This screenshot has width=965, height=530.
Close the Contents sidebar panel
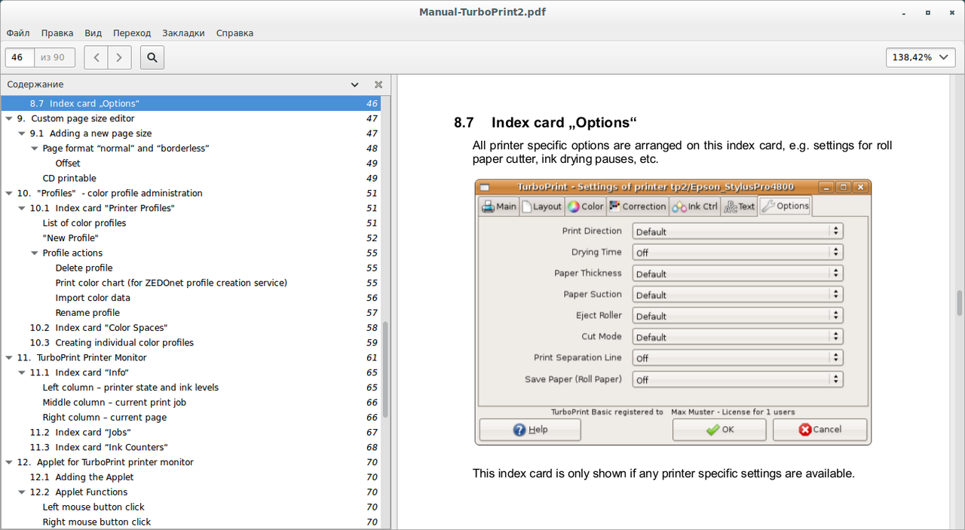pyautogui.click(x=378, y=84)
